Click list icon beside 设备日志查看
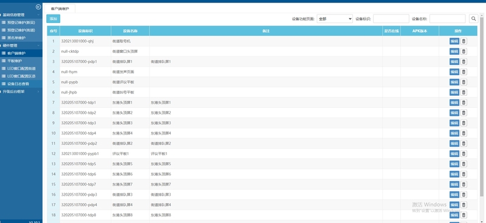Image resolution: width=486 pixels, height=223 pixels. click(4, 84)
